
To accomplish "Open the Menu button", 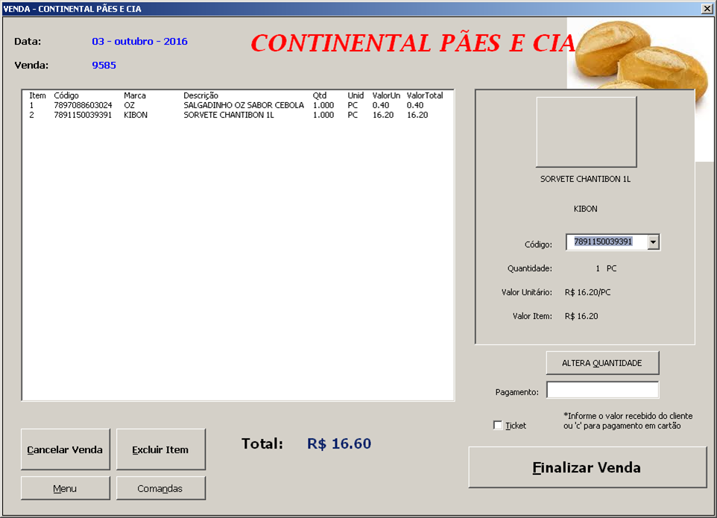I will tap(65, 488).
